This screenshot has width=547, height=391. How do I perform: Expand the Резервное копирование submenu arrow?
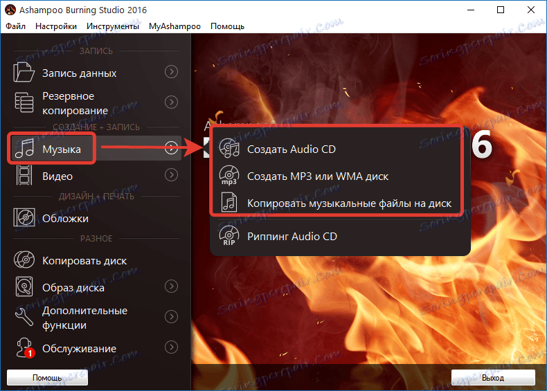point(171,102)
